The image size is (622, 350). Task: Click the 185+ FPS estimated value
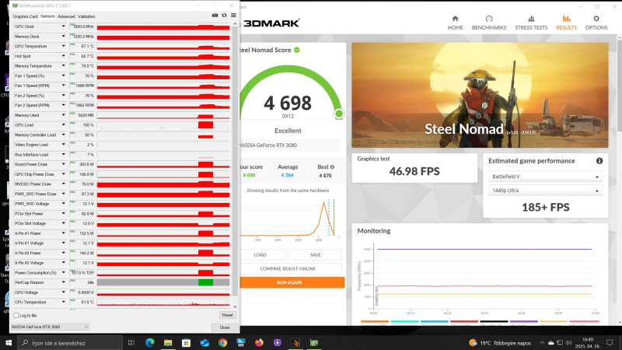(546, 207)
